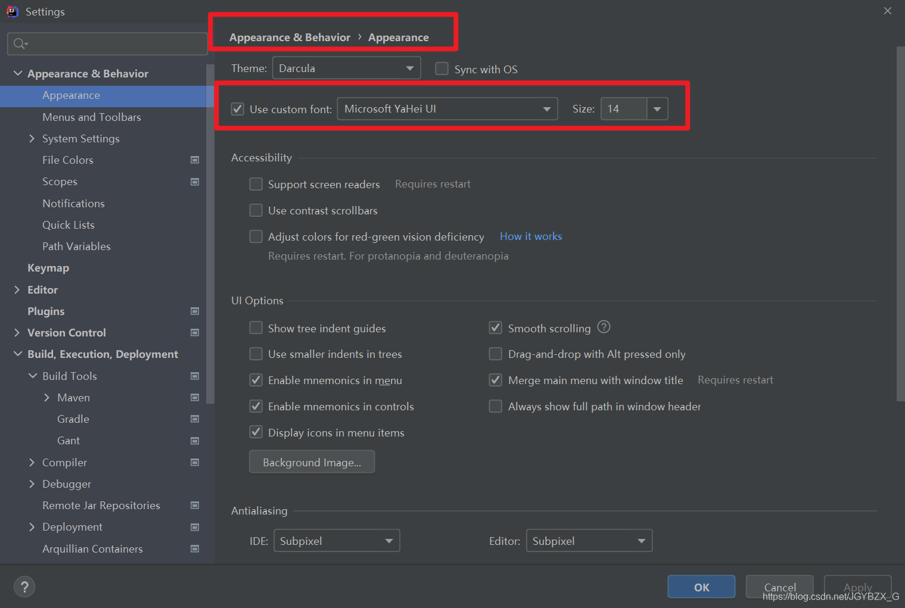Uncheck Merge main menu with window title

495,380
